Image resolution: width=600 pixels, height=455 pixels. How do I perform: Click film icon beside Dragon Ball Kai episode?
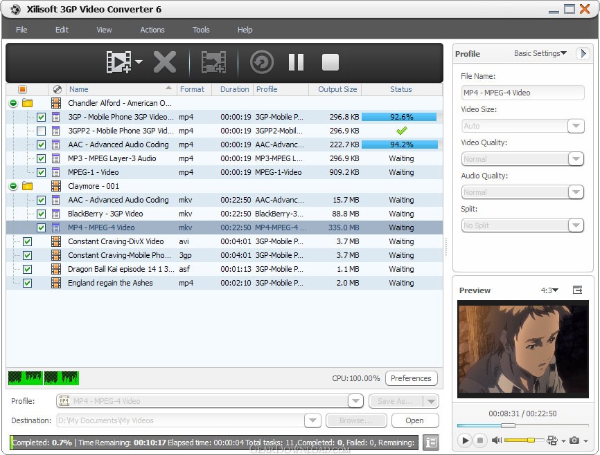click(56, 269)
